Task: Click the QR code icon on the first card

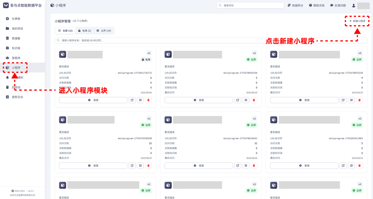Action: pos(140,100)
